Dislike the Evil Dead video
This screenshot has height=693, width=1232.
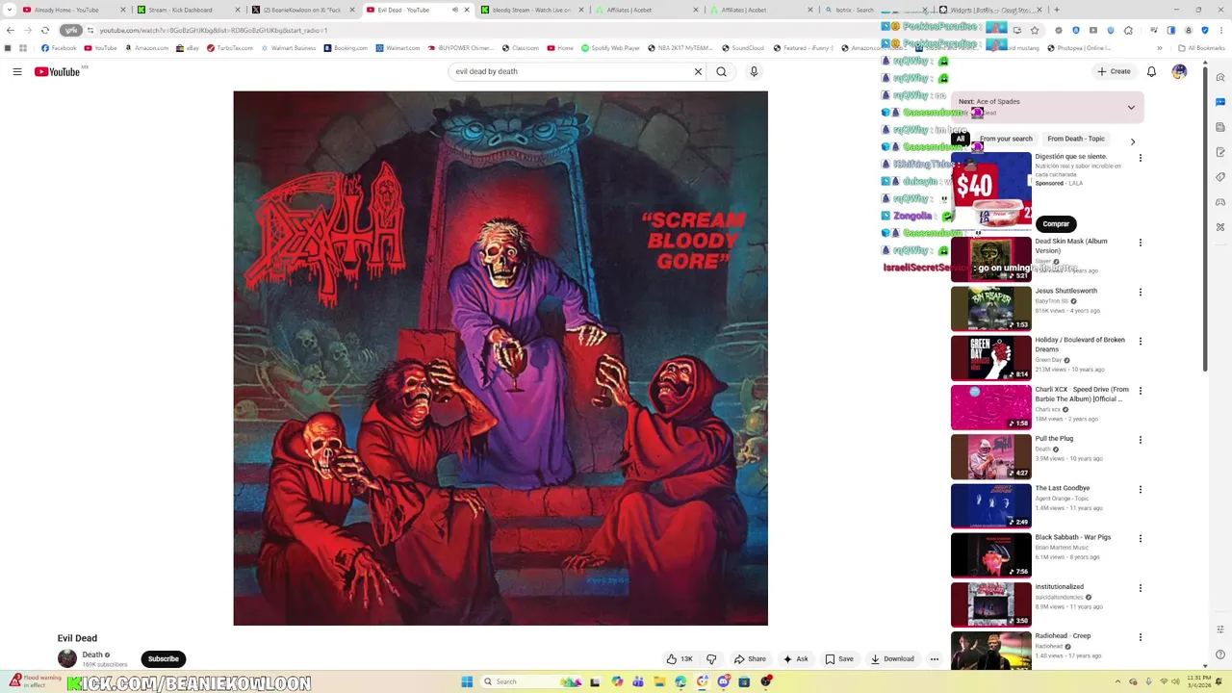click(711, 659)
